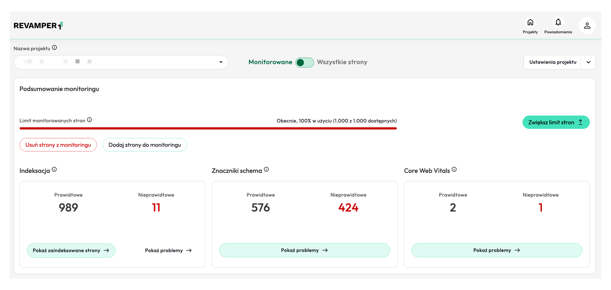
Task: Select the Monitorowane label
Action: 270,62
